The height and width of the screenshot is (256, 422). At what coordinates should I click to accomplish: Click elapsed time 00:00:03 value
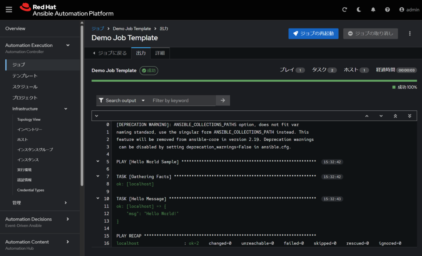[407, 70]
